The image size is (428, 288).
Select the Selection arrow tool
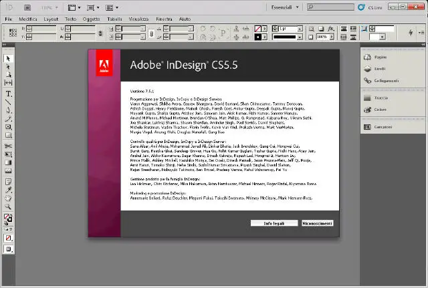pos(8,58)
